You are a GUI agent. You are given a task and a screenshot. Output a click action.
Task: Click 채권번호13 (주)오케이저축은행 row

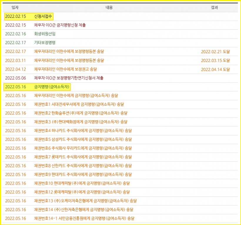(120, 201)
